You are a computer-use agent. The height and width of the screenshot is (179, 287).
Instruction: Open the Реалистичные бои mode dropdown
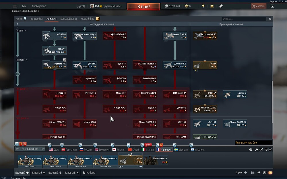click(x=254, y=142)
